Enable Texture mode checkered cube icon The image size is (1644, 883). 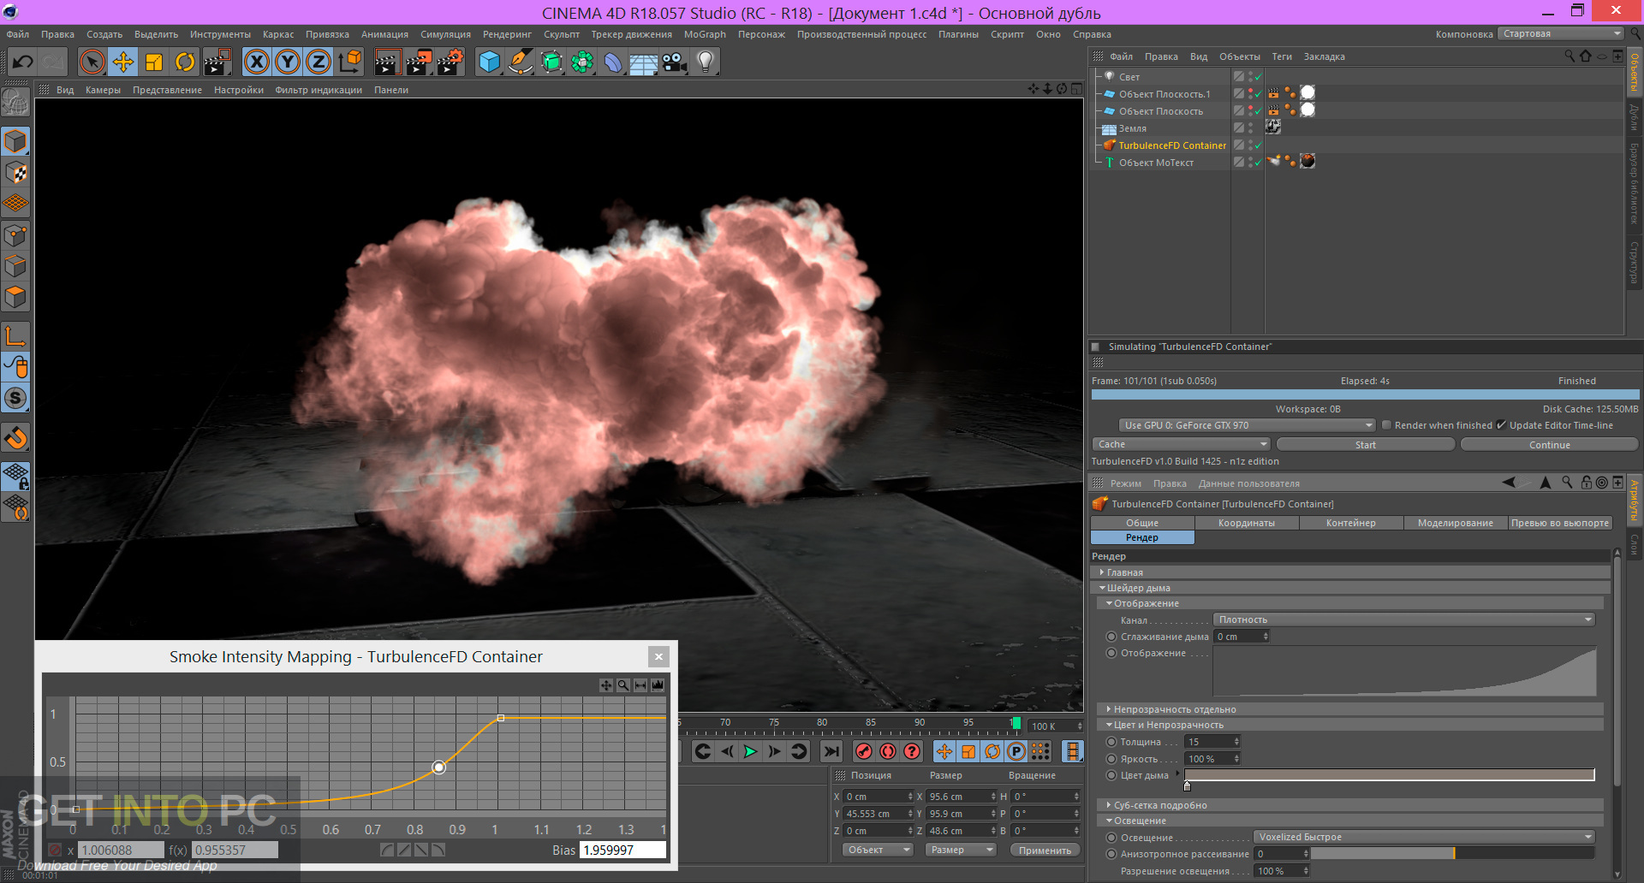pyautogui.click(x=16, y=173)
